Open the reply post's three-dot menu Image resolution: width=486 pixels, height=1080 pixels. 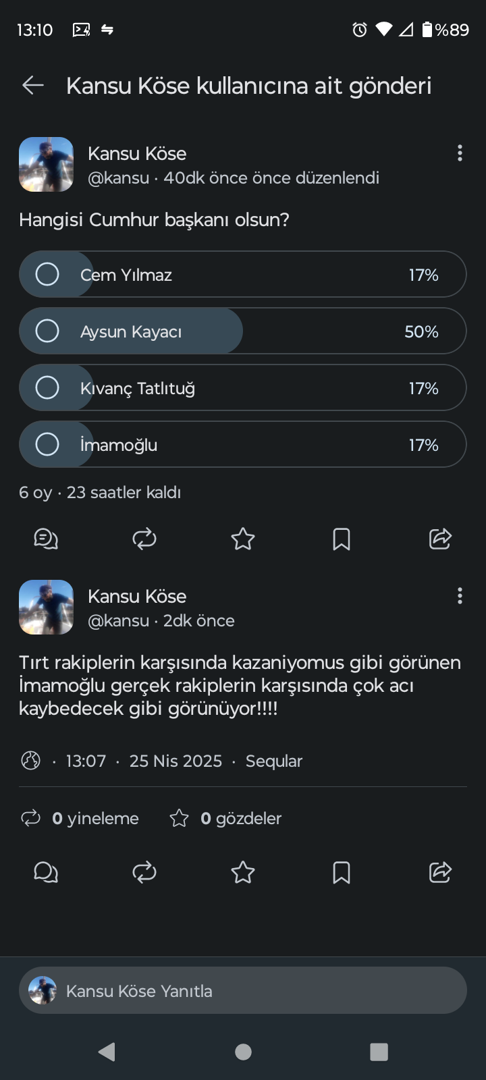460,595
